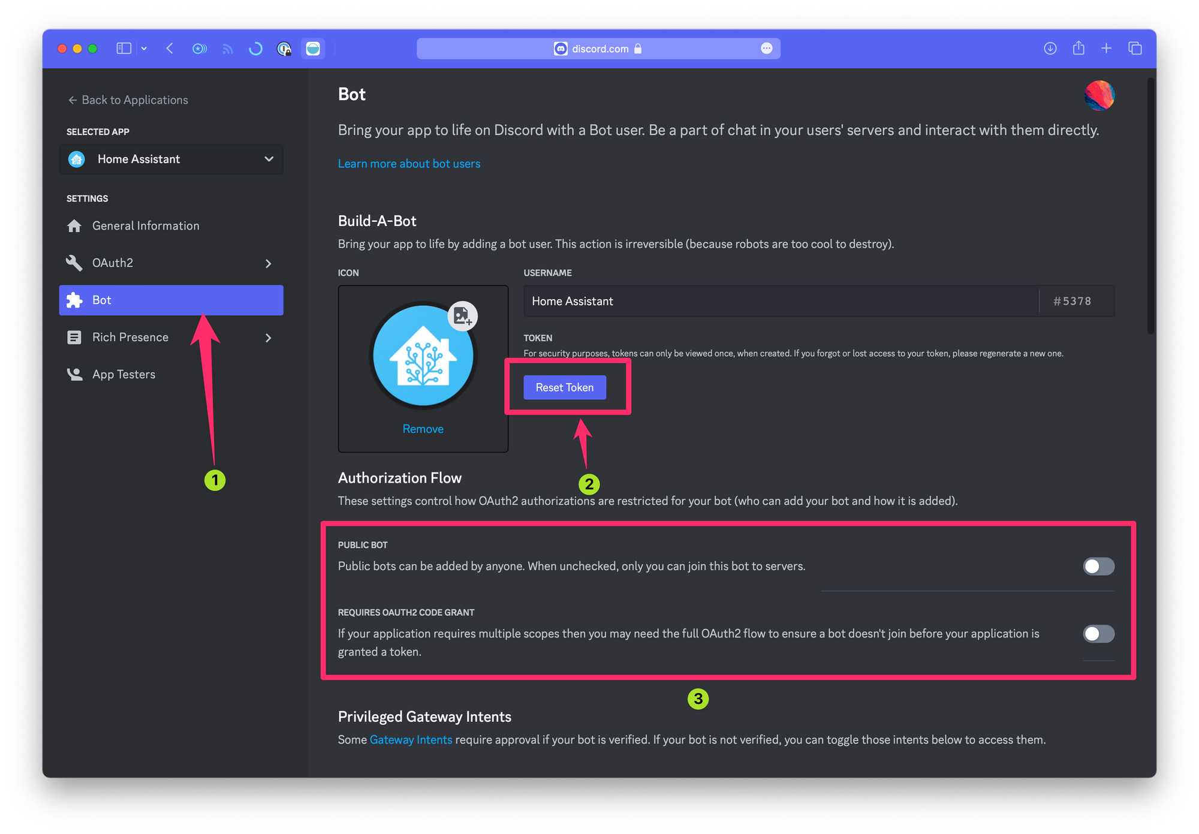1199x834 pixels.
Task: Open General Information settings
Action: pos(171,226)
